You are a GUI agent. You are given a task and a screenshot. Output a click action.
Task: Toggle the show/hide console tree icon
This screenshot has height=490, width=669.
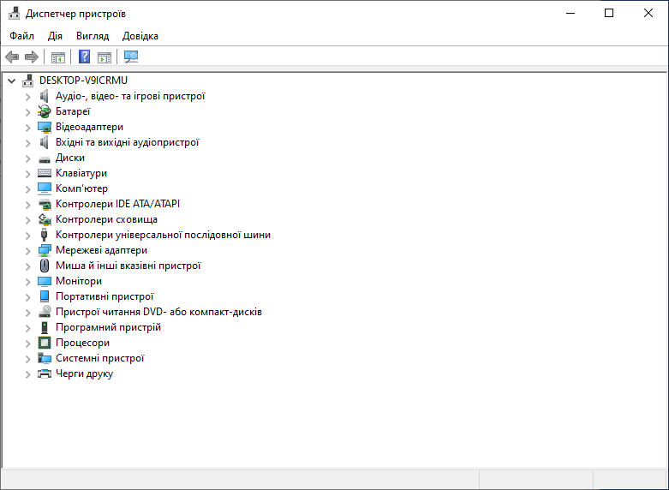pyautogui.click(x=58, y=57)
